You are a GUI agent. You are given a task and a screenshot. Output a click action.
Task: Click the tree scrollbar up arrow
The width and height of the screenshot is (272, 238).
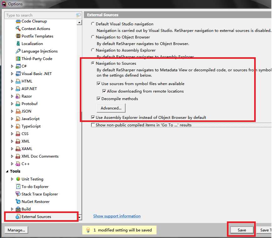point(79,22)
